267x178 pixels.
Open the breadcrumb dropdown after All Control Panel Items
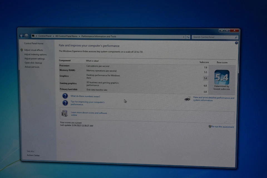pyautogui.click(x=79, y=36)
